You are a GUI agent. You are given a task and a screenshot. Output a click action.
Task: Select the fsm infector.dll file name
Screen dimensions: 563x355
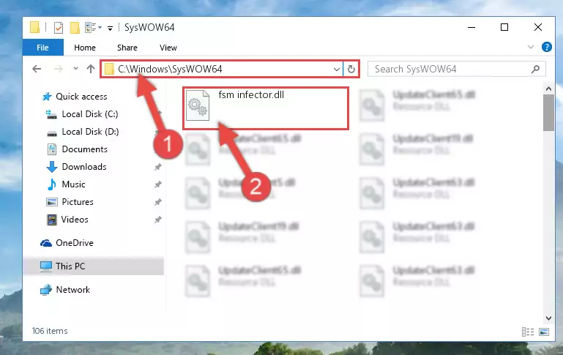coord(251,94)
